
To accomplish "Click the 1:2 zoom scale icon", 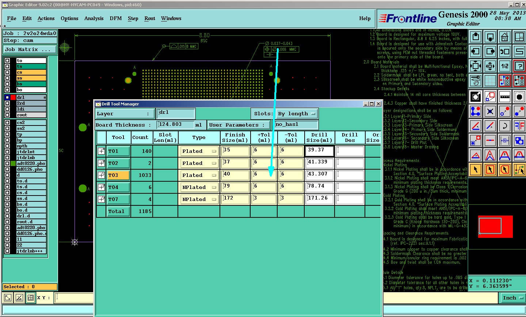I will tap(505, 66).
